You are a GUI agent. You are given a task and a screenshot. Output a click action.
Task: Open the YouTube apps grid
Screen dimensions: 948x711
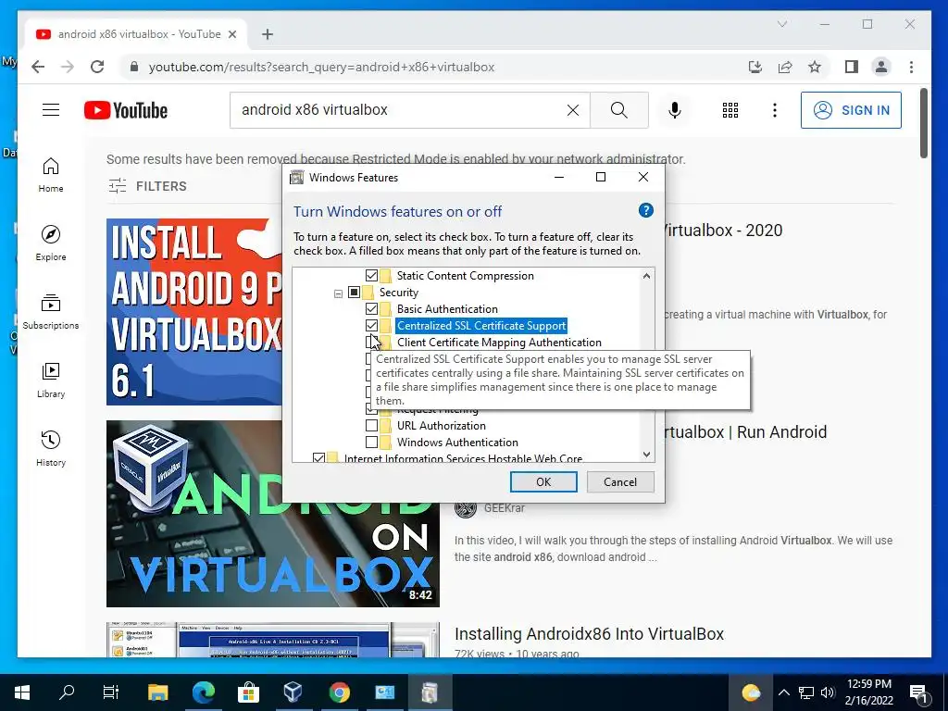tap(730, 110)
